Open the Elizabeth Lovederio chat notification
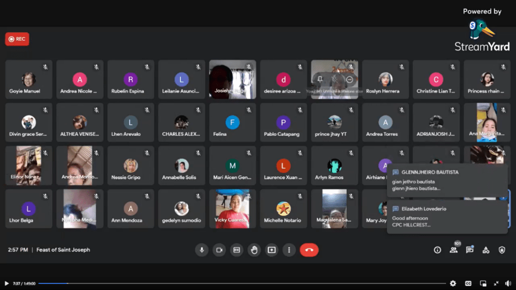The height and width of the screenshot is (290, 516). [447, 216]
